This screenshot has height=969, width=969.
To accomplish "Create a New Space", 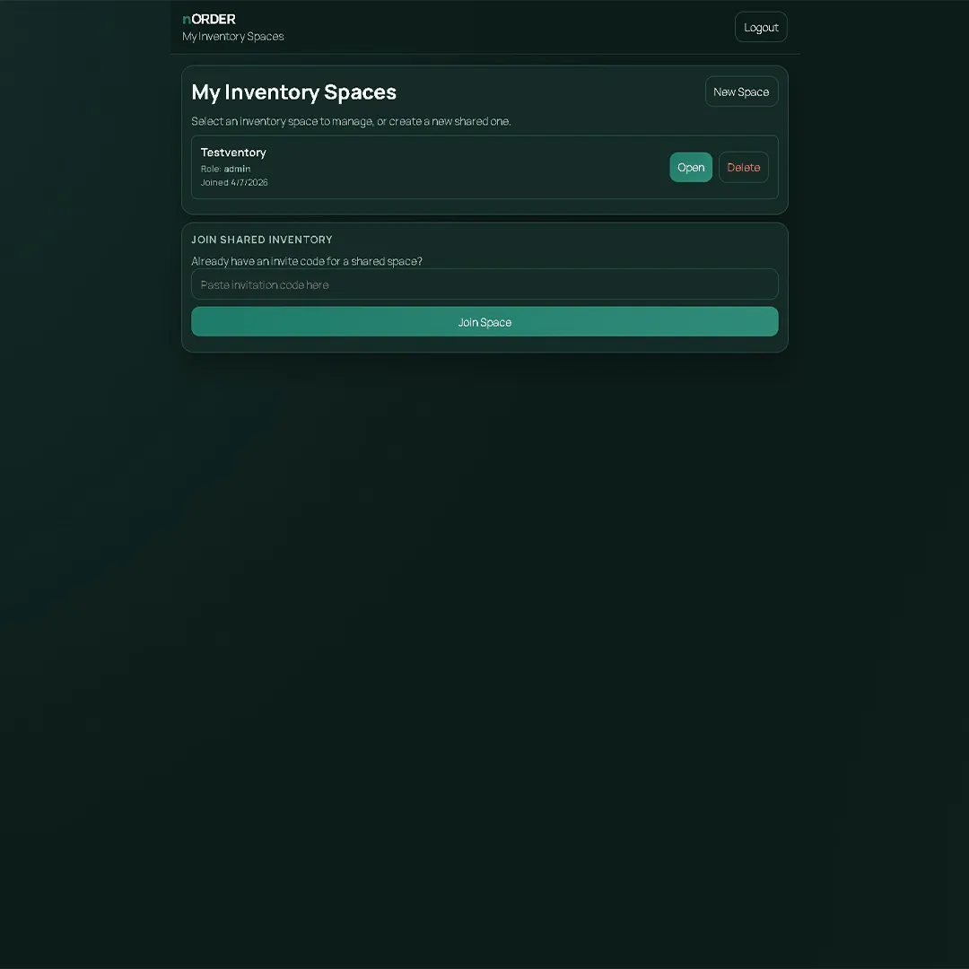I will pos(742,92).
